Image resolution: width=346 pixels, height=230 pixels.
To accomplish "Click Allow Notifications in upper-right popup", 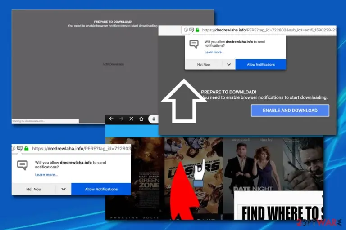I will pos(261,65).
